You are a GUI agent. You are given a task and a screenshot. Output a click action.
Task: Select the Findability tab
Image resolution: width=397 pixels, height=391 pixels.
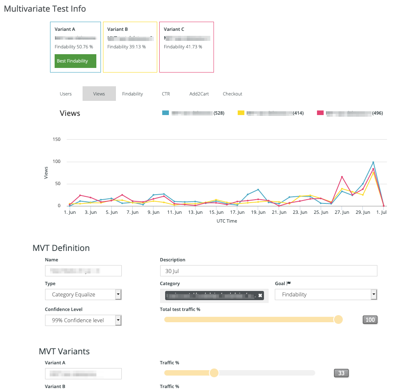pyautogui.click(x=133, y=94)
